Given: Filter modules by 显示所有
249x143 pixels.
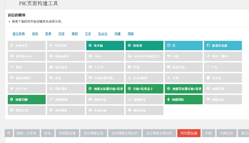Looking at the screenshot, I should click(19, 34).
